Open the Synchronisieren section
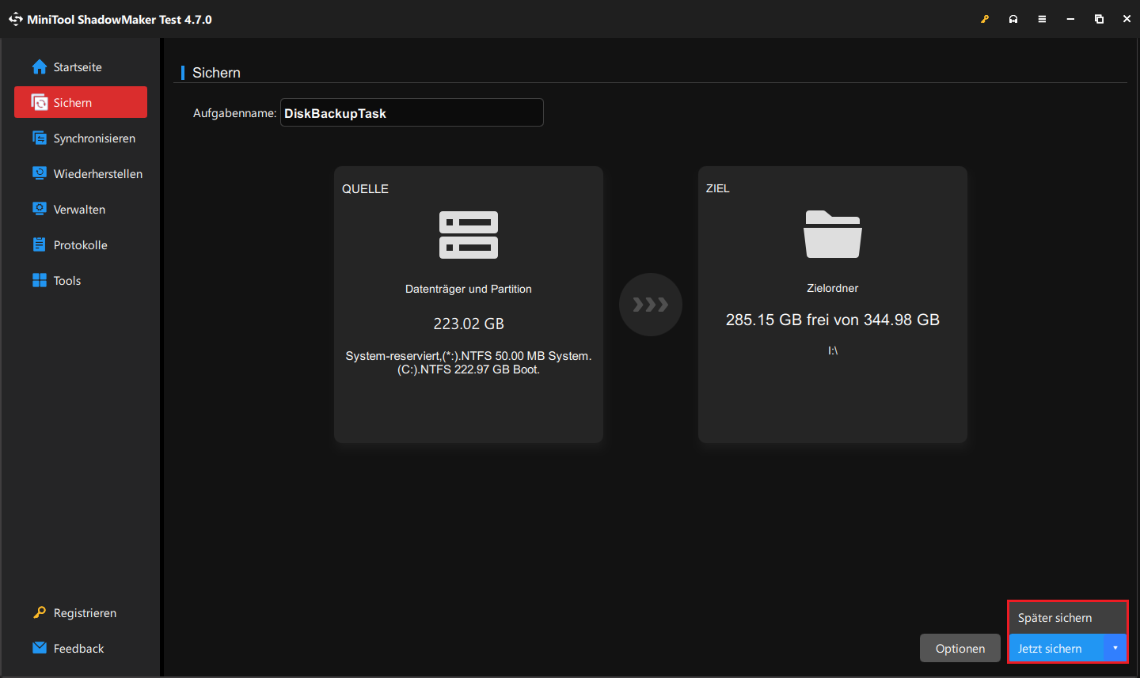 tap(93, 138)
